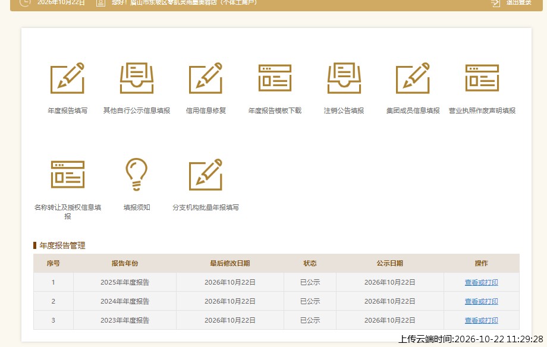Viewport: 547px width, 347px height.
Task: Open the 注销公告填报 icon
Action: point(344,78)
